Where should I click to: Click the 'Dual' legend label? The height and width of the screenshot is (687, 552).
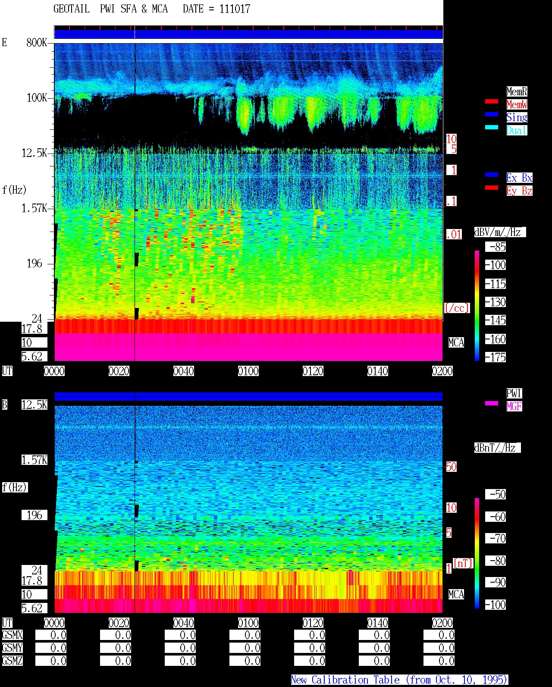[517, 130]
